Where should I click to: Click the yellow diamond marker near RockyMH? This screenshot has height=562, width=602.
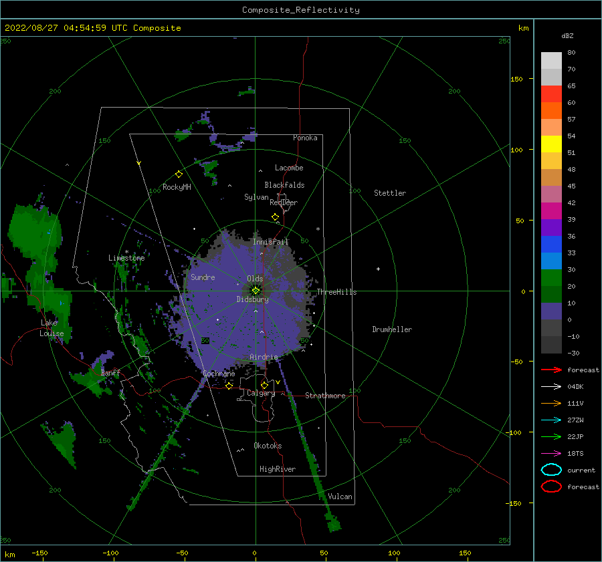point(179,174)
